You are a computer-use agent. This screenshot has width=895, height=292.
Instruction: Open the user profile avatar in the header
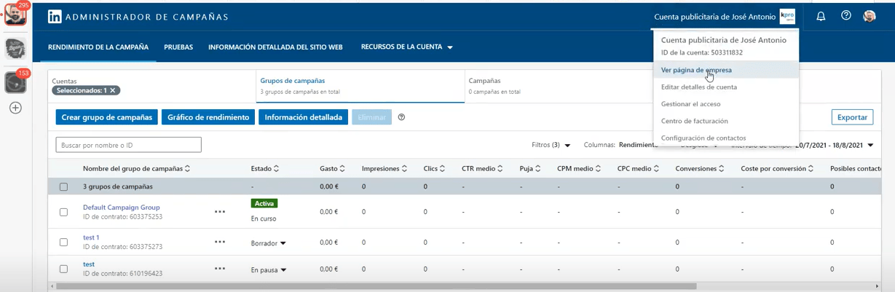click(x=869, y=16)
